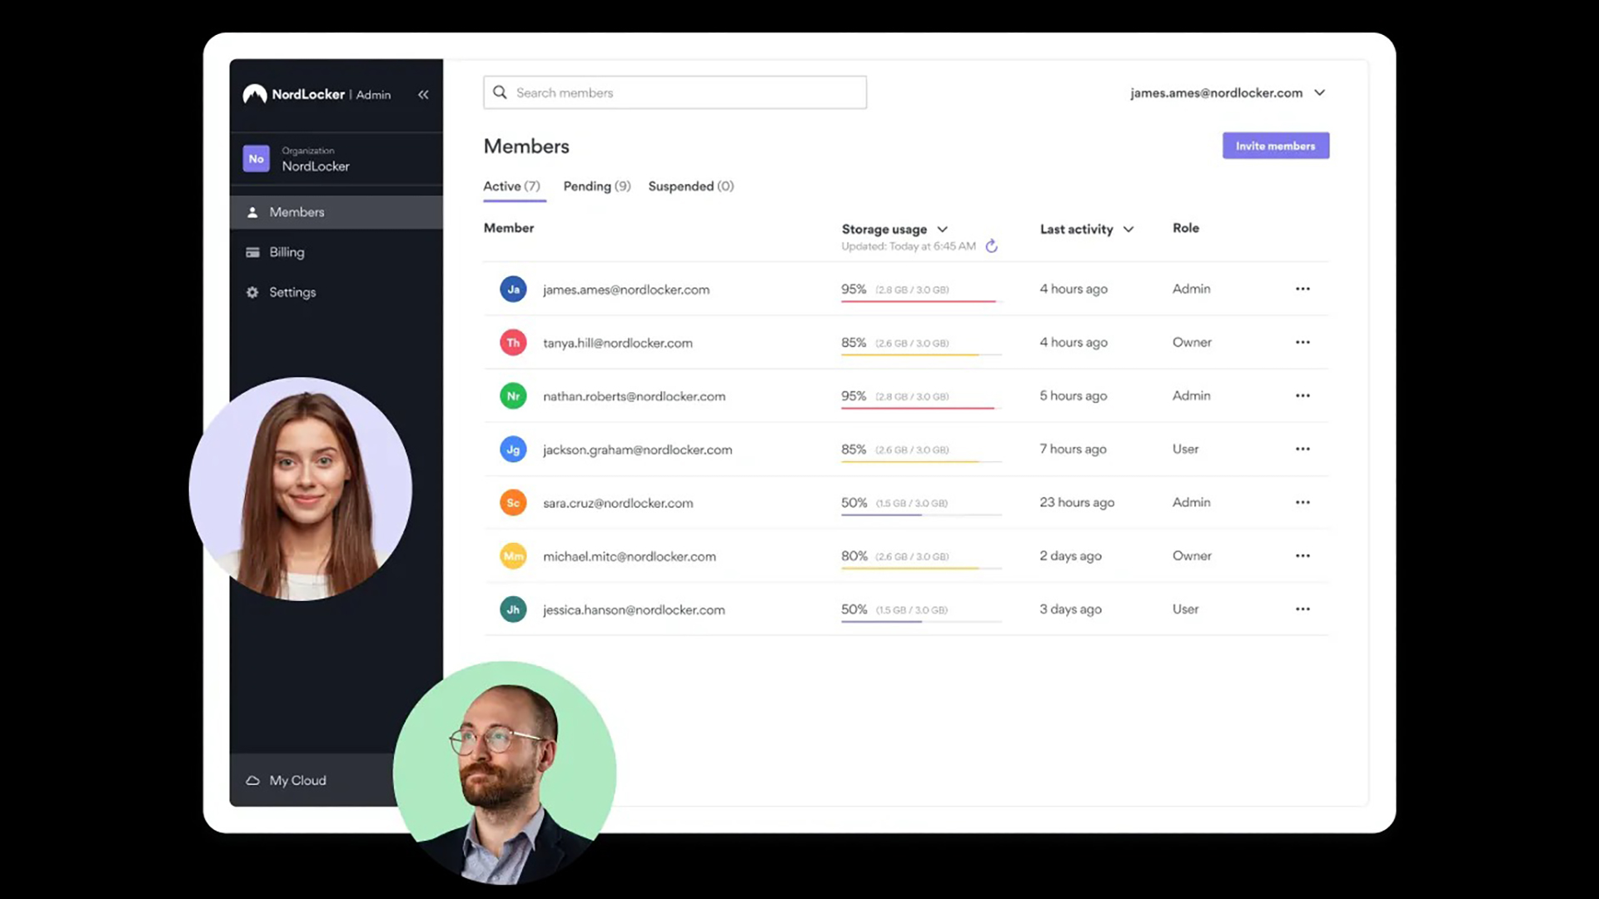Open more options for tanya.hill row
1599x899 pixels.
pos(1303,342)
